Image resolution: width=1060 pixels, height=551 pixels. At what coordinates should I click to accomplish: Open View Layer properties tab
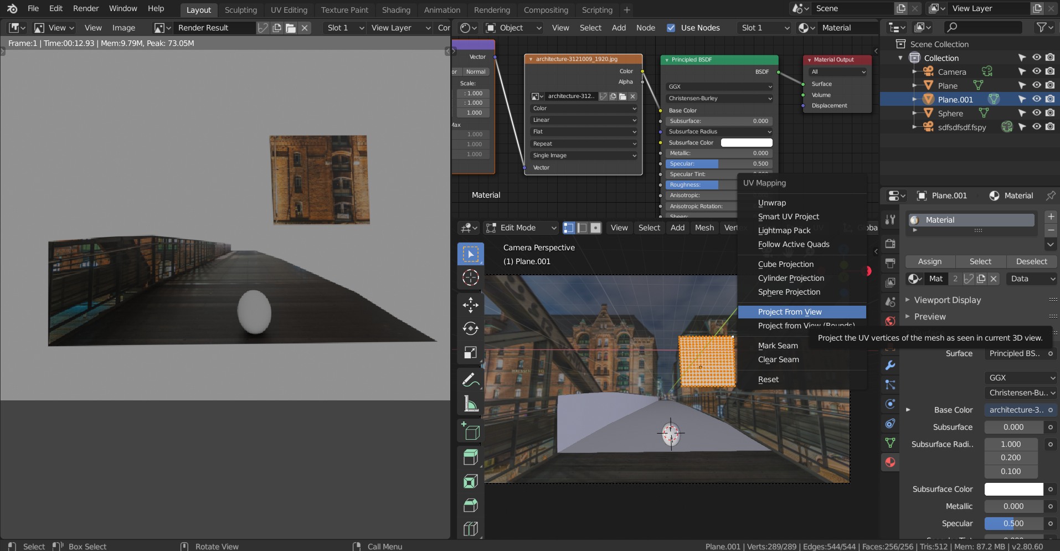[x=890, y=282]
